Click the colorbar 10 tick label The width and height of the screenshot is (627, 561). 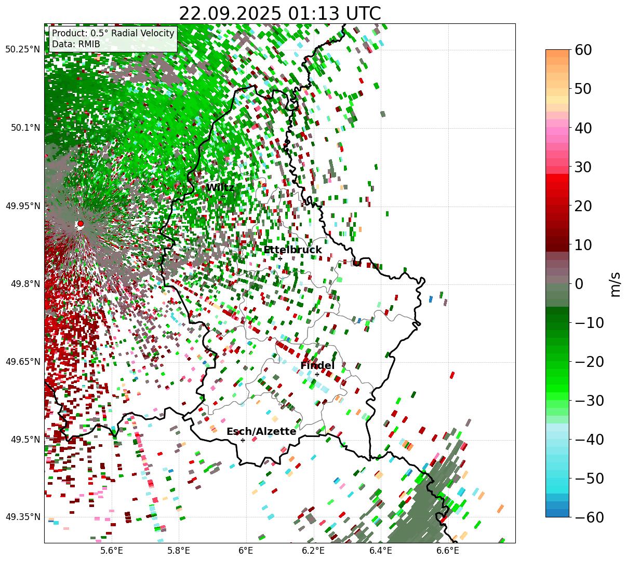point(583,244)
